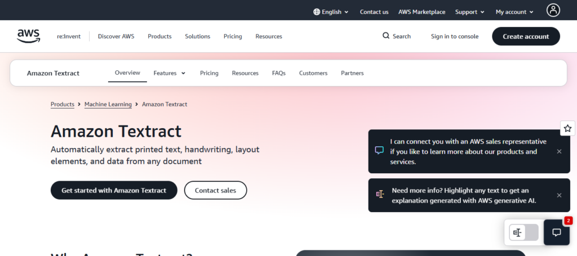Click the Amazon Textract subnav title
577x256 pixels.
pyautogui.click(x=53, y=73)
